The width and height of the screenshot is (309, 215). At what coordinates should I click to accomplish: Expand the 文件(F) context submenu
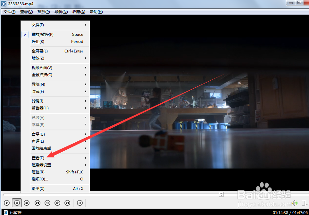tap(55, 25)
